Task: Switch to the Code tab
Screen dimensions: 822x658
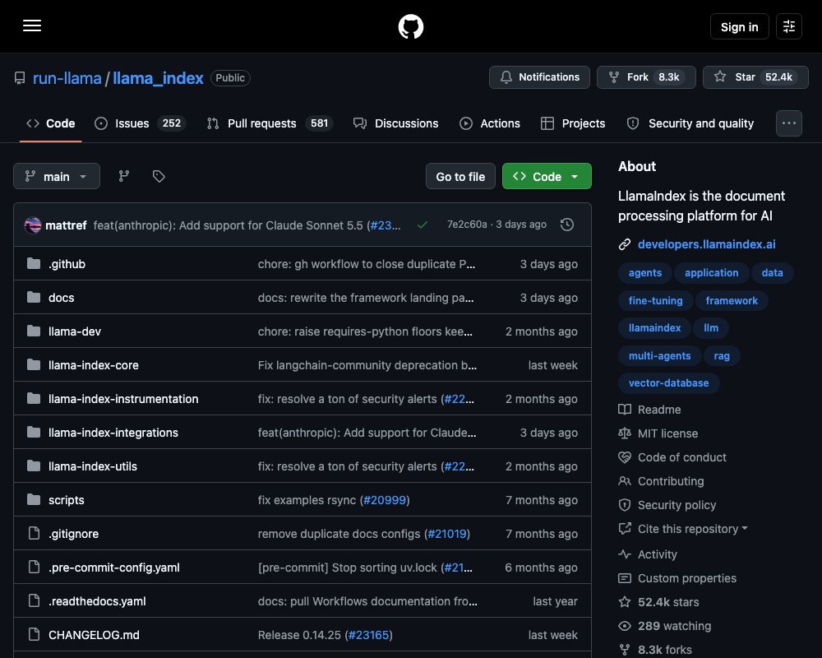Action: [x=51, y=123]
